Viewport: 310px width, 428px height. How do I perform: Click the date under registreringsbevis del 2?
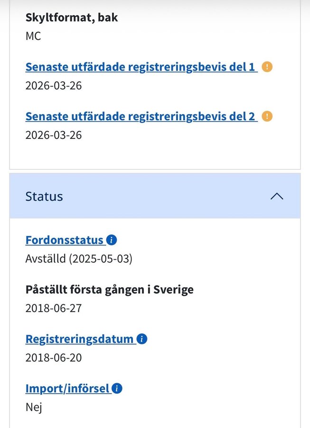click(54, 135)
